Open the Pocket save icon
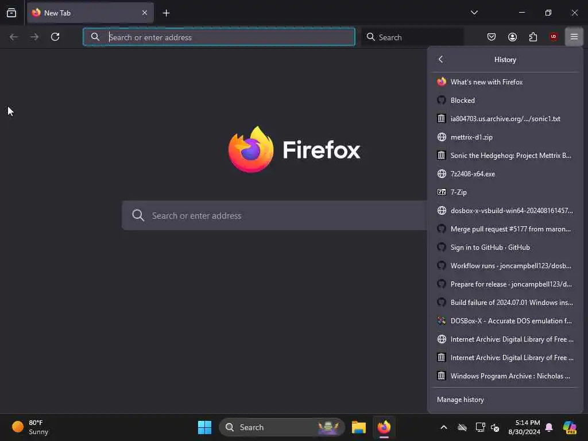This screenshot has width=588, height=441. pos(492,37)
